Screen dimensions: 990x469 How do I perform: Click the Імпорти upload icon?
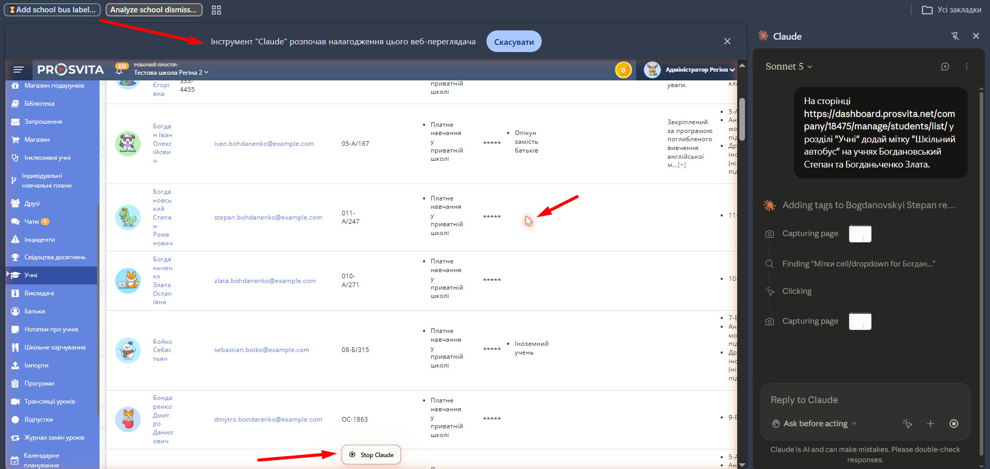tap(15, 365)
